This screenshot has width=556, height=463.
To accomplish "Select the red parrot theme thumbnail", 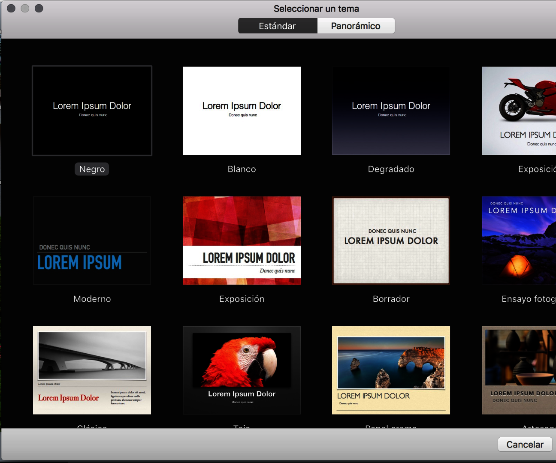I will click(242, 370).
